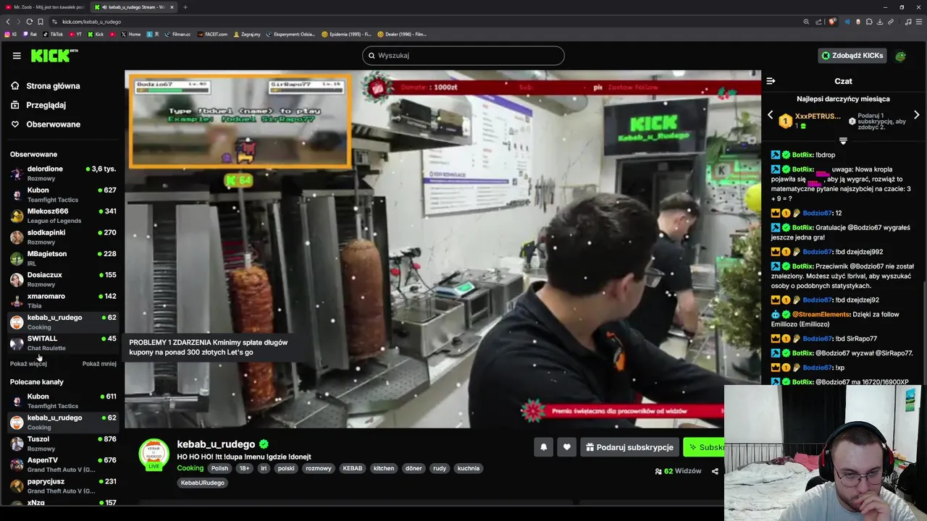The height and width of the screenshot is (521, 927).
Task: Open Mlekosz666 channel in followed list
Action: (x=63, y=216)
